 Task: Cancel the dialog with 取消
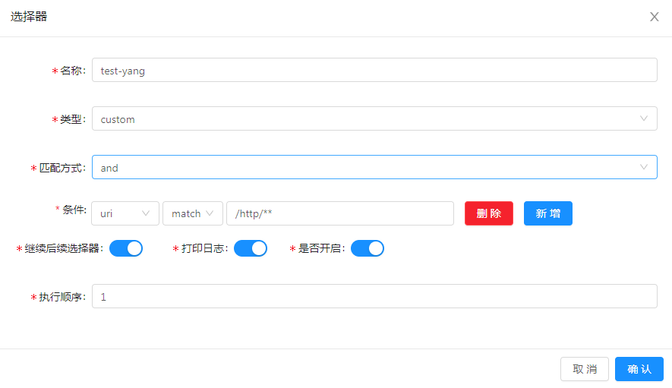585,369
